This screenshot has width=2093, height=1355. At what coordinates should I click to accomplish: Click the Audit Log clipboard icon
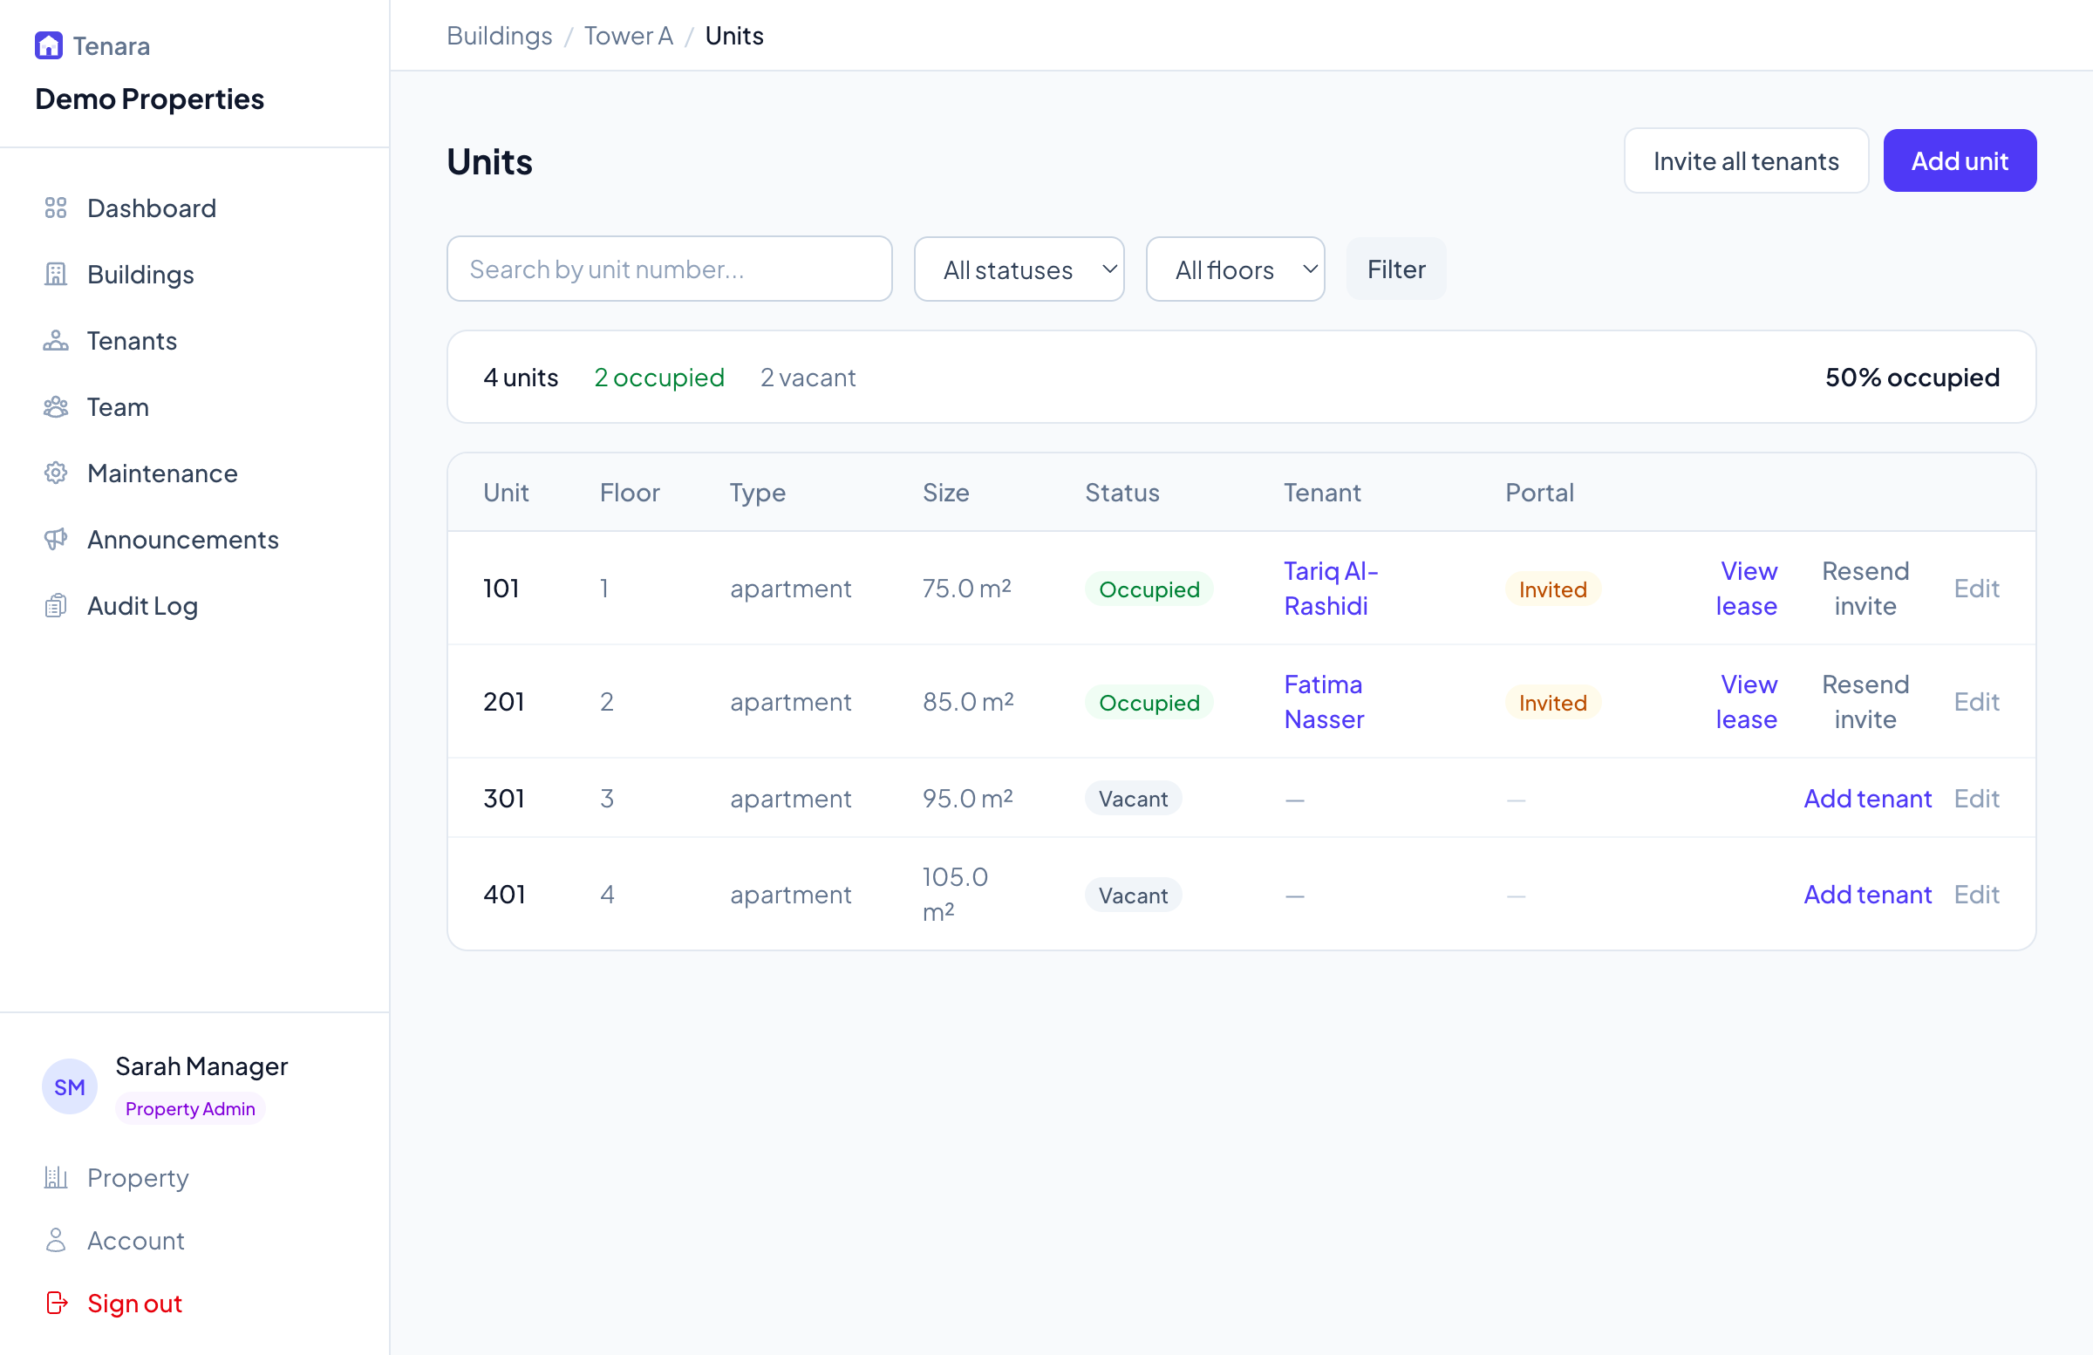tap(56, 606)
